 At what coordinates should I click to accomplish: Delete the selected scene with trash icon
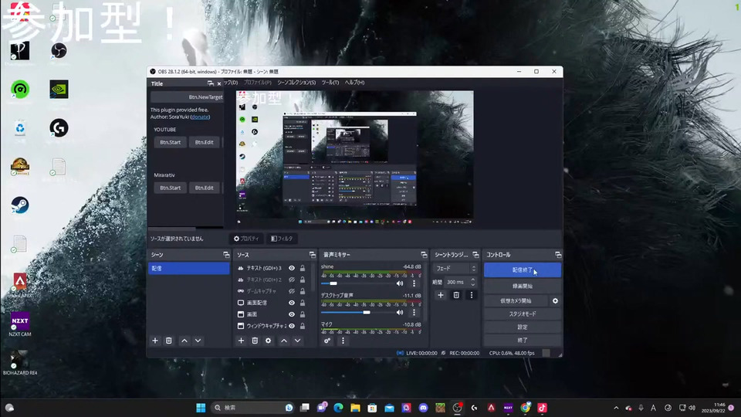point(169,341)
